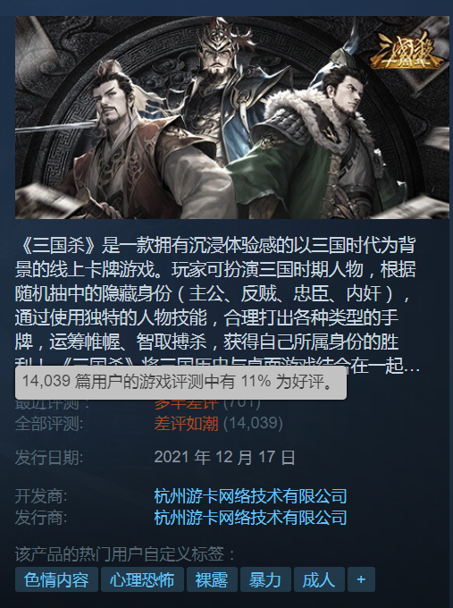Click the partly hidden recent reviews summary
The width and height of the screenshot is (453, 608).
[187, 404]
